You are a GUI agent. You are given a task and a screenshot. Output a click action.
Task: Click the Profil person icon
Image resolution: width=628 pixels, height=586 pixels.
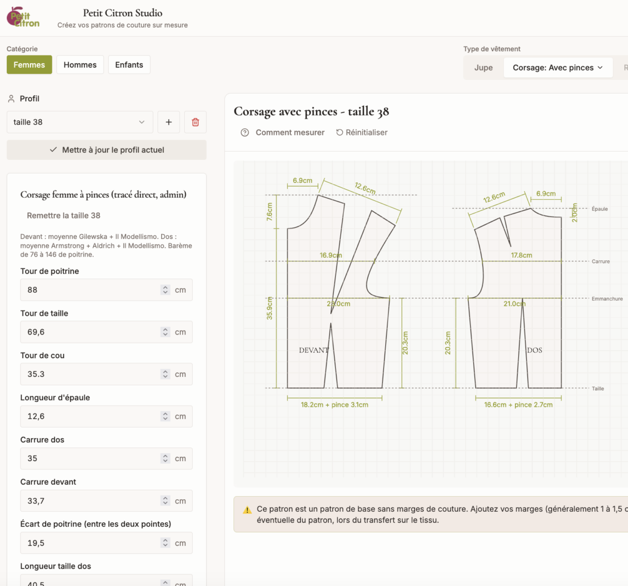[11, 98]
